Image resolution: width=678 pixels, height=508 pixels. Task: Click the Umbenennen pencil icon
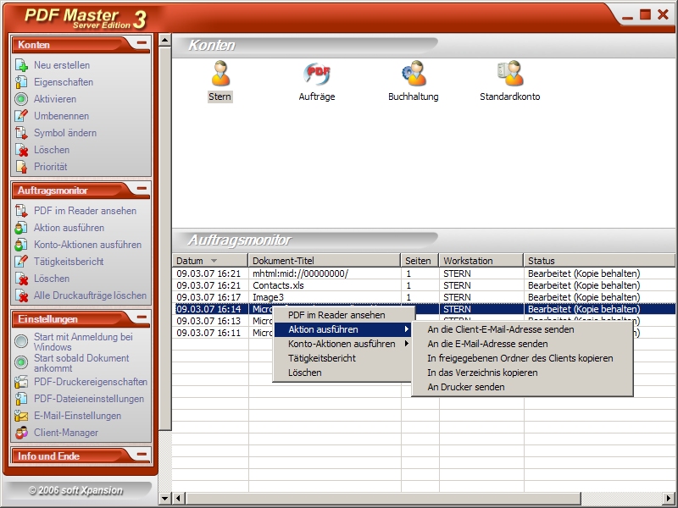tap(22, 116)
